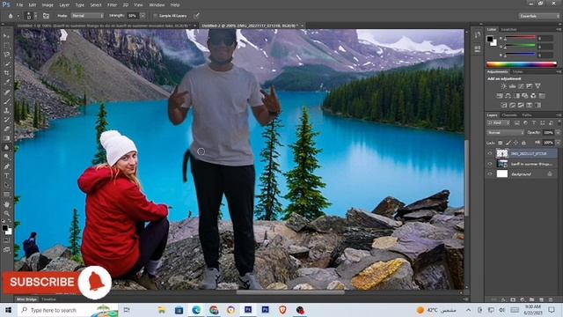Open the Opacity slider arrow

pyautogui.click(x=558, y=133)
